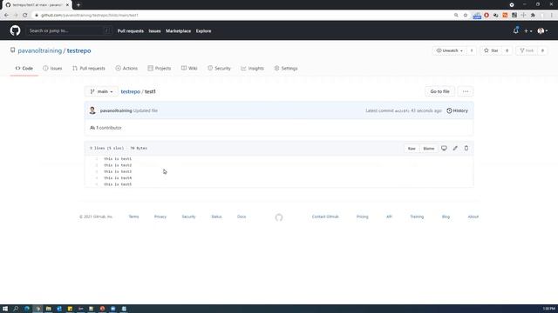
Task: Click the footer GitHub mark icon
Action: pyautogui.click(x=279, y=217)
